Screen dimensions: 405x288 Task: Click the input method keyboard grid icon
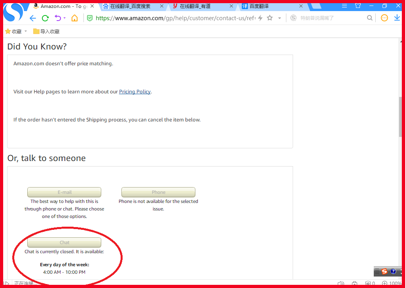377,271
